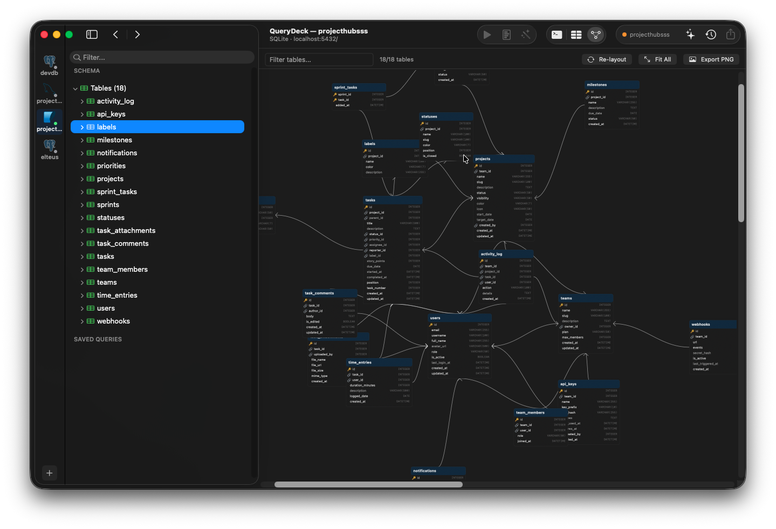Click Re-layout button
Screen dimensions: 776x529
pyautogui.click(x=607, y=59)
